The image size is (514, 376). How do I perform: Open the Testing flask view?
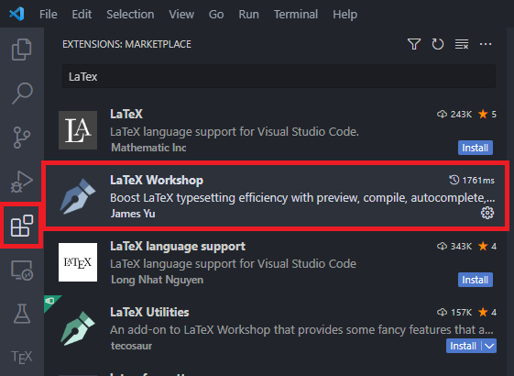pyautogui.click(x=22, y=314)
